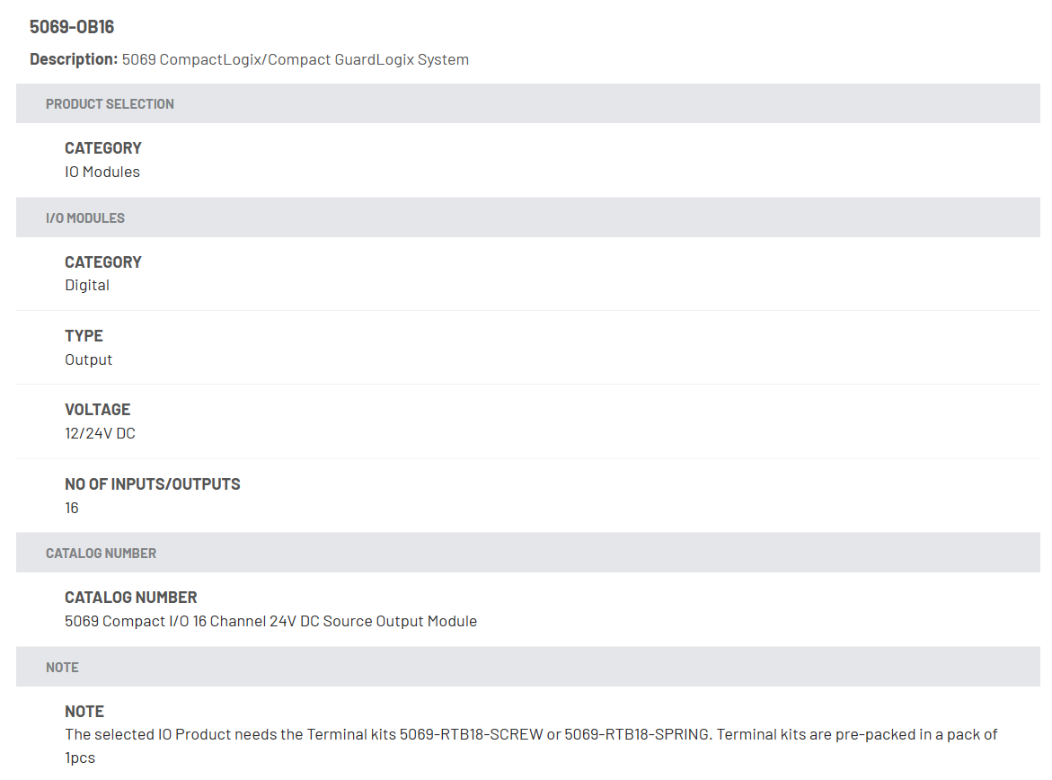Viewport: 1052px width, 780px height.
Task: Collapse the CATALOG NUMBER section header
Action: pos(528,553)
